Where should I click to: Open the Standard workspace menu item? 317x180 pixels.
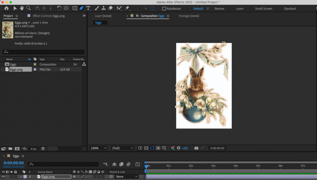pos(289,8)
